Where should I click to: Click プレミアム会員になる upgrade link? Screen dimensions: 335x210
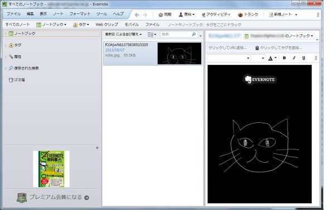pyautogui.click(x=56, y=197)
